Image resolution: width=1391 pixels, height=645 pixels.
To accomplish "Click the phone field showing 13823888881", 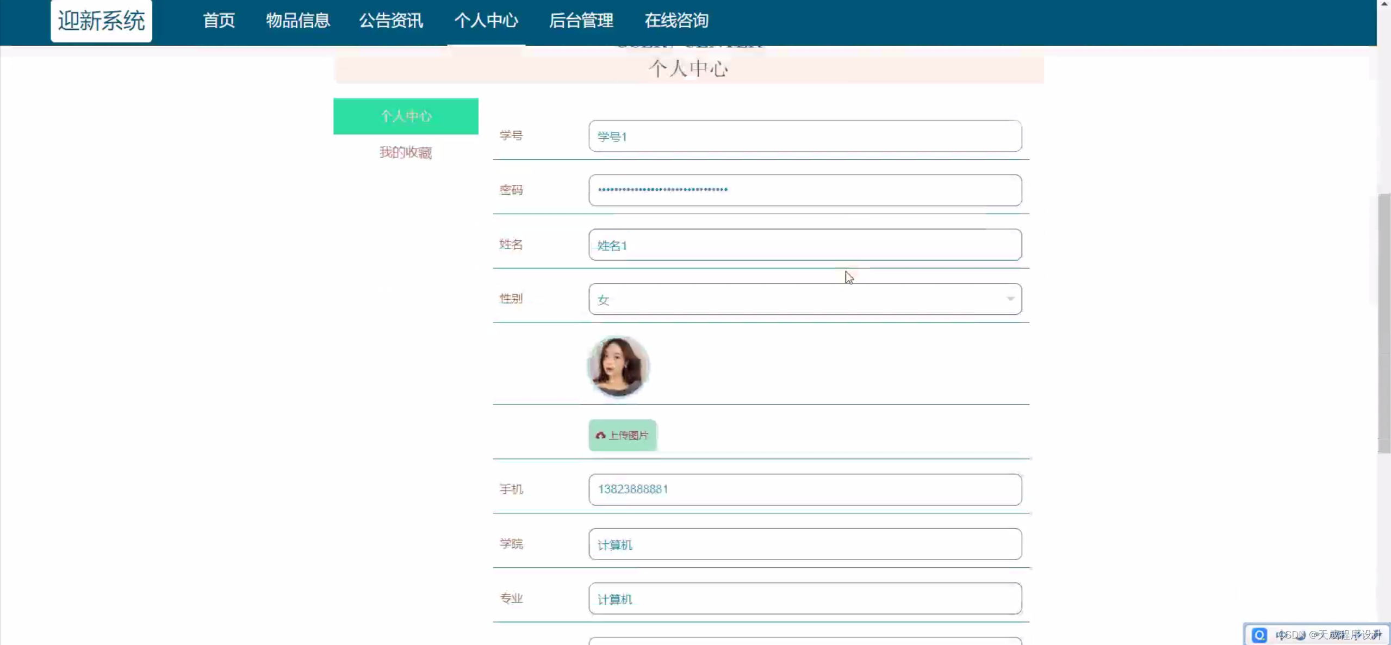I will [805, 489].
